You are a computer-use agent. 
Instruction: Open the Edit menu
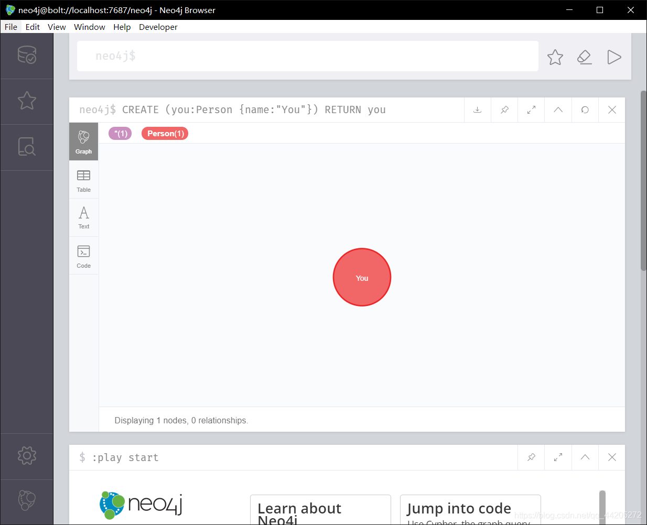[x=33, y=27]
